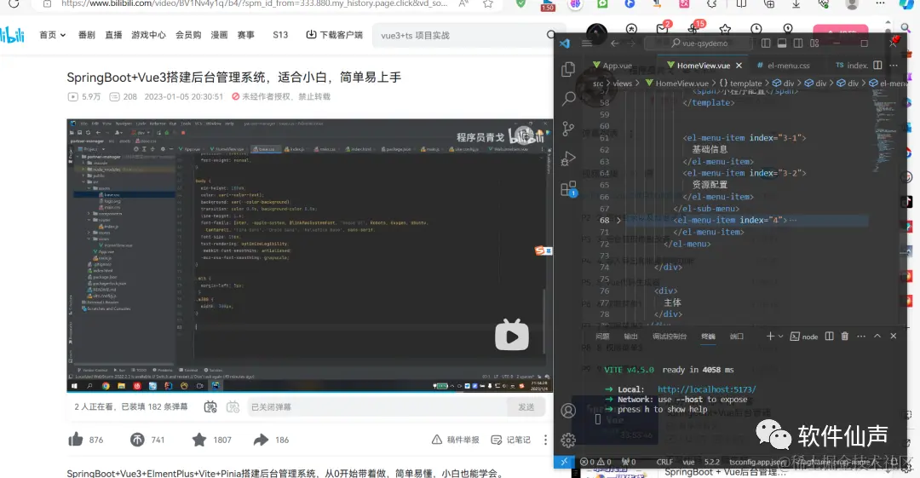
Task: Open 'src' breadcrumb in VS Code
Action: (598, 84)
